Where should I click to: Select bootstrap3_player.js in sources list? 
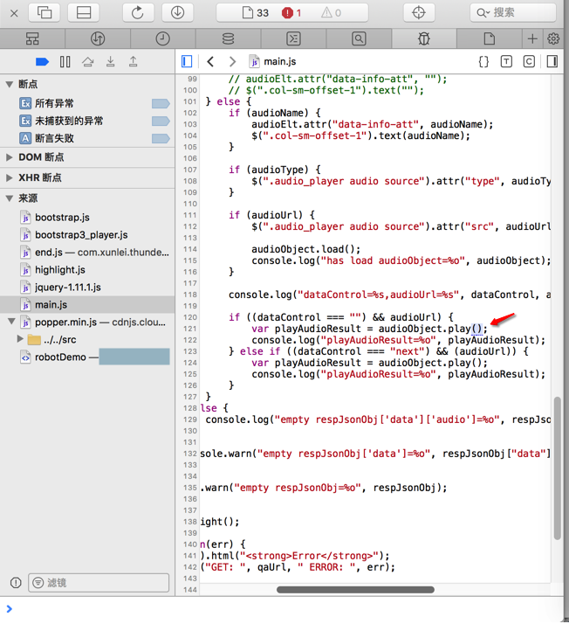point(81,235)
